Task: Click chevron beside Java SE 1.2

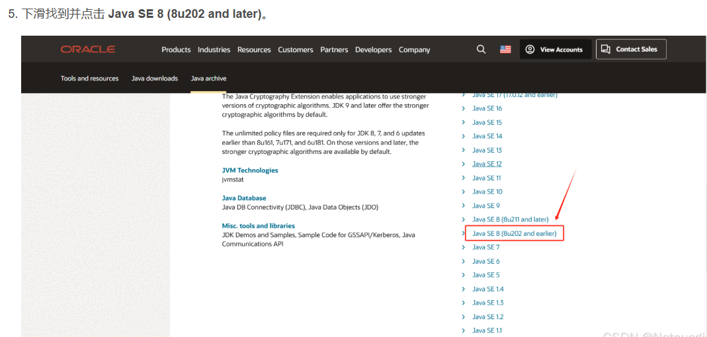Action: (x=463, y=317)
